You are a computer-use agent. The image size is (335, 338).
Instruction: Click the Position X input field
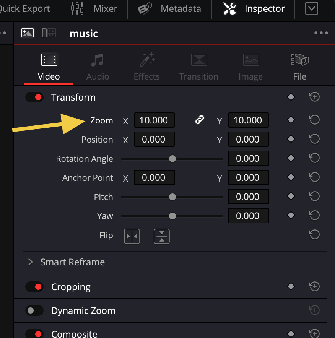(x=154, y=139)
